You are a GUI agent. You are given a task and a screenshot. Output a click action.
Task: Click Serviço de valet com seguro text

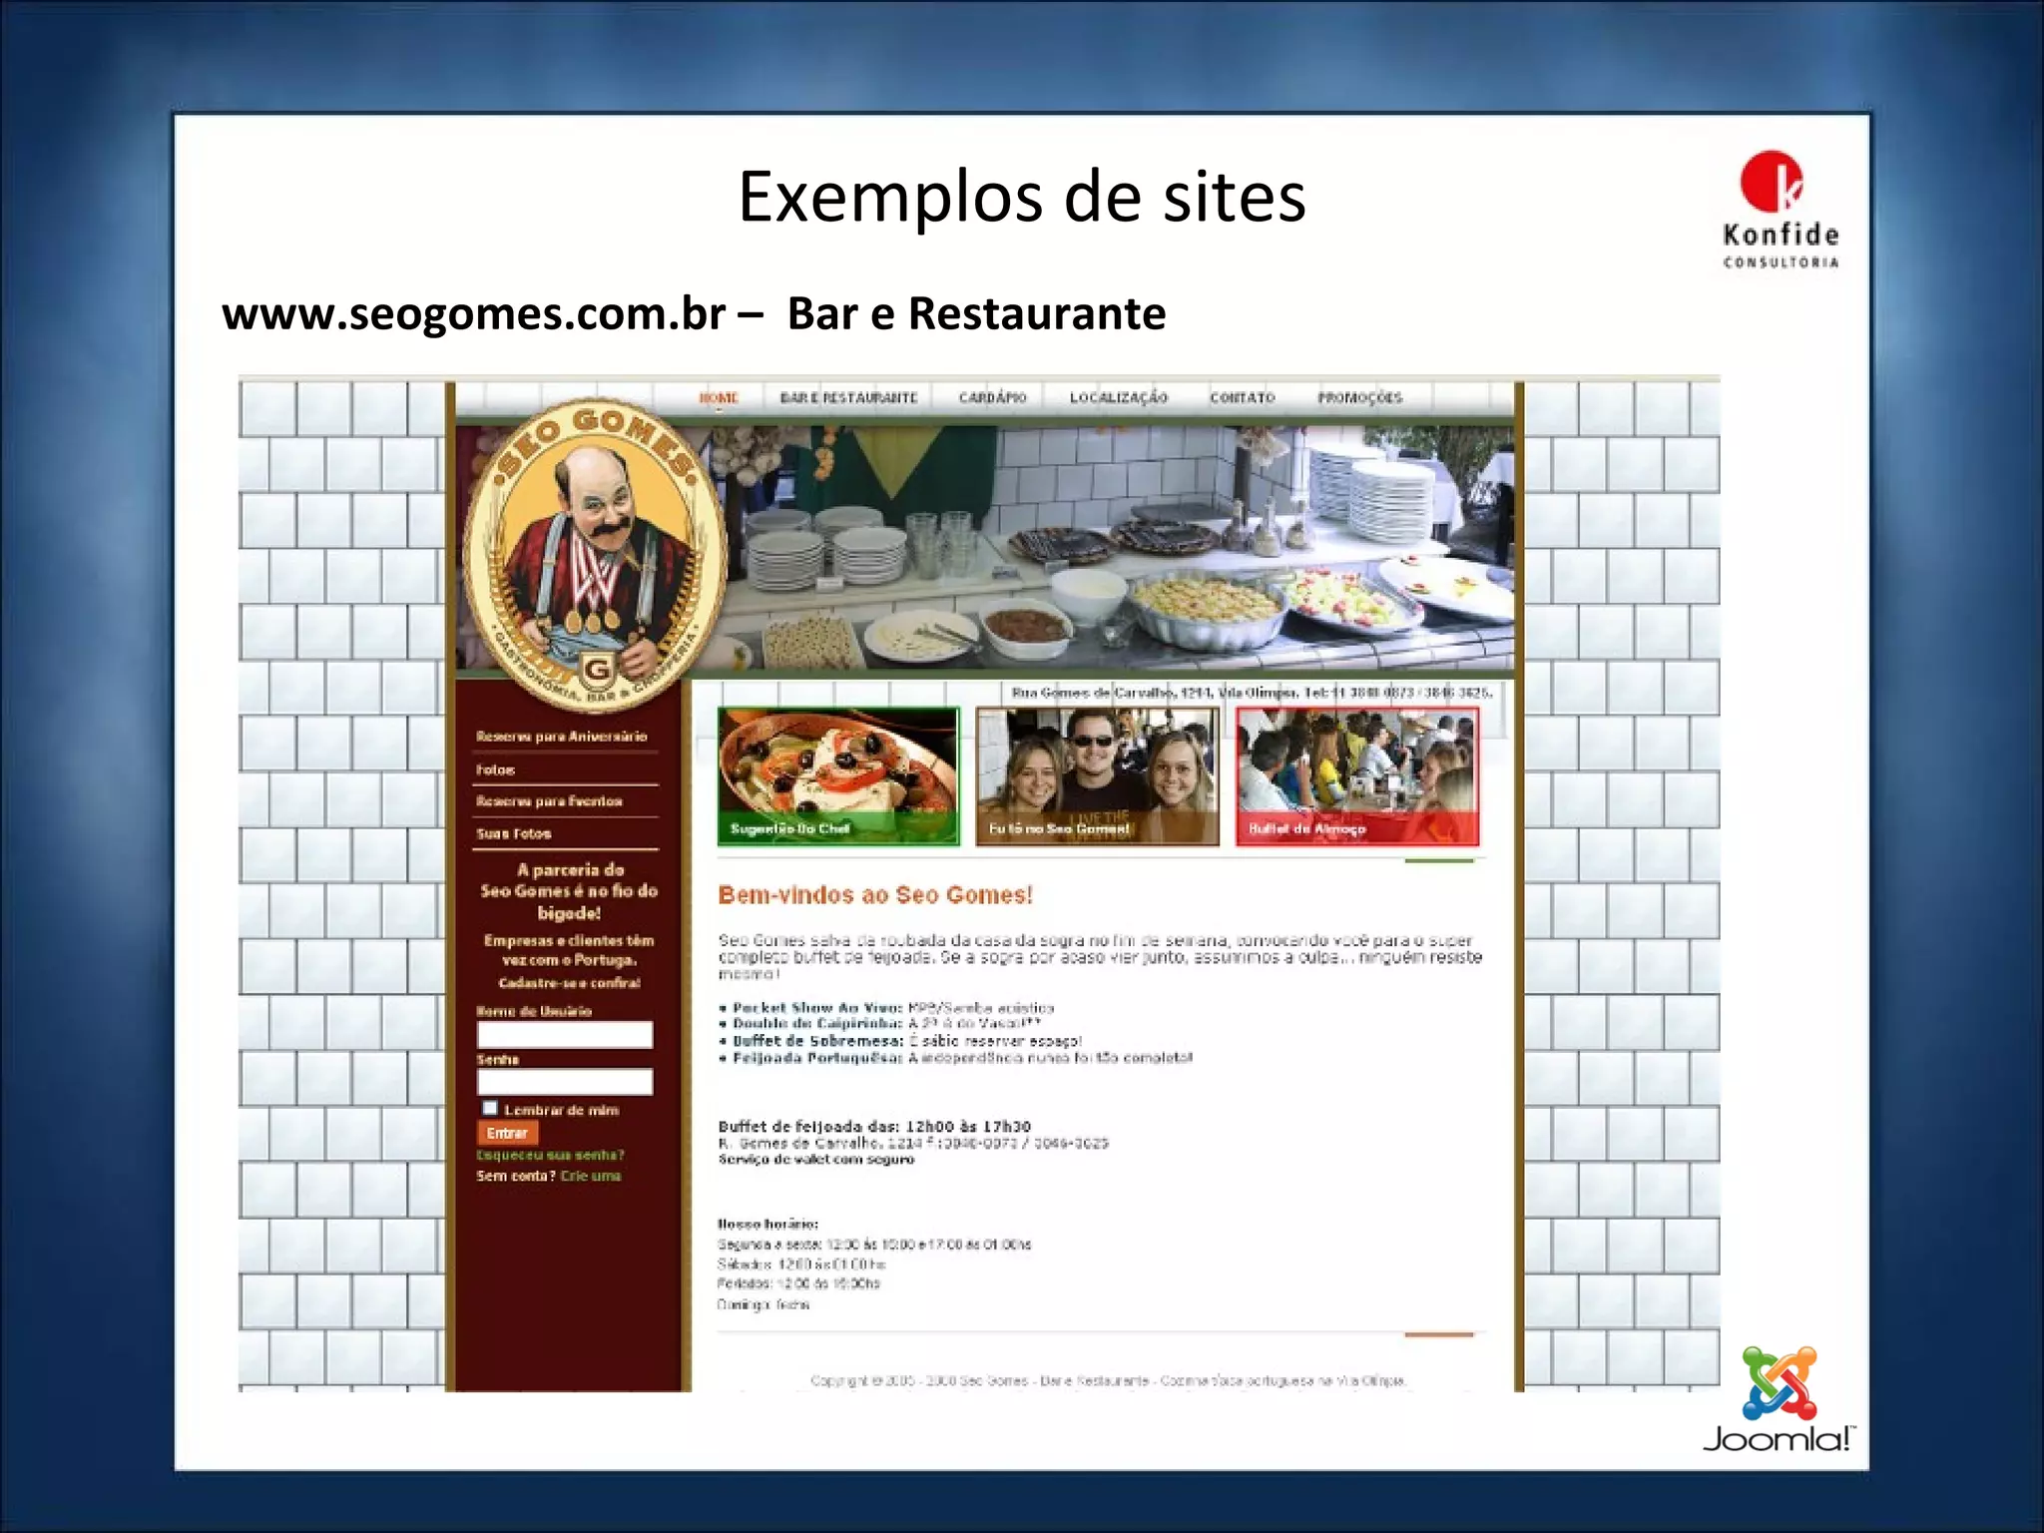click(816, 1160)
